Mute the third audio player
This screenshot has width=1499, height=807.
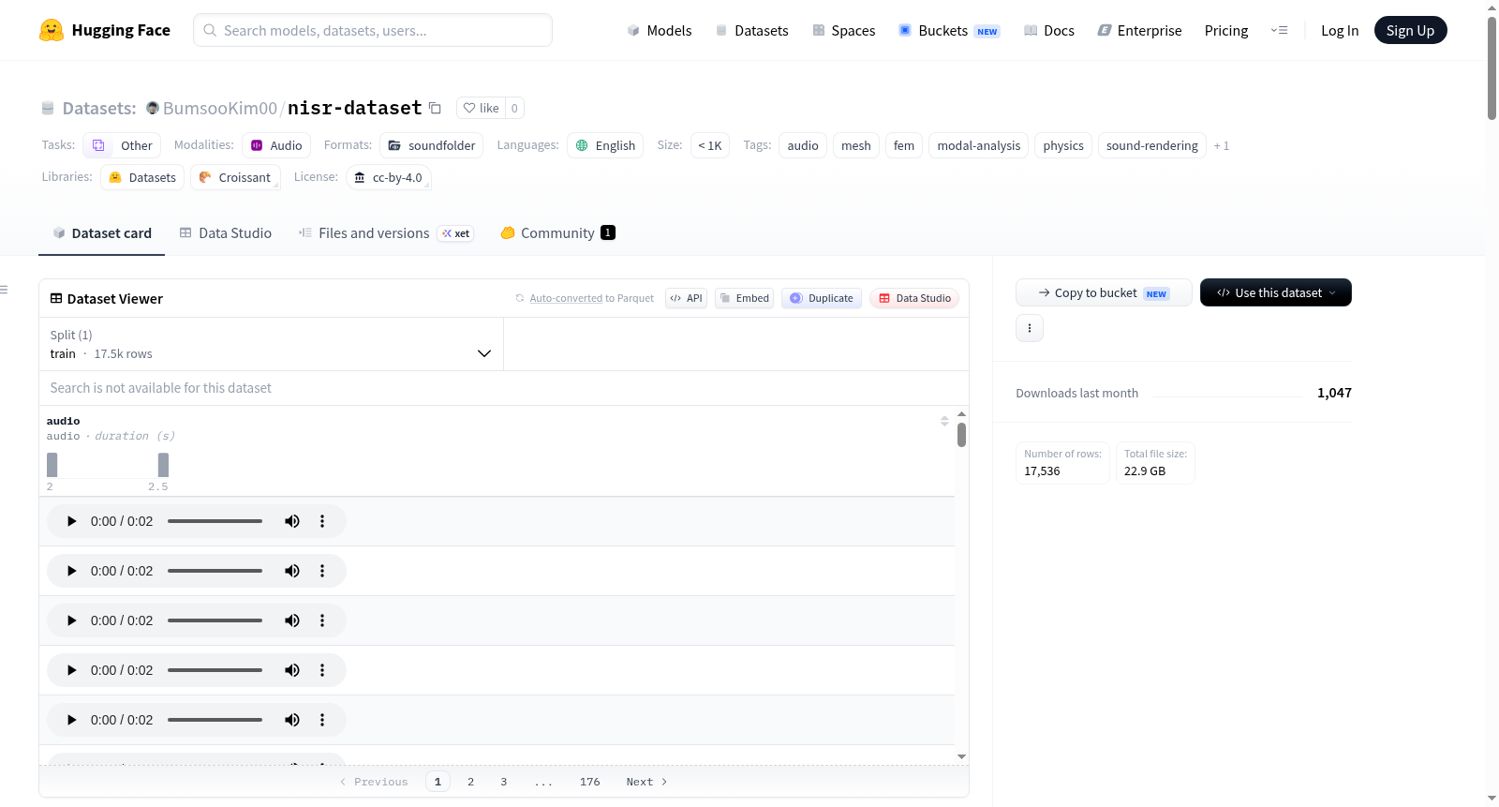point(292,620)
